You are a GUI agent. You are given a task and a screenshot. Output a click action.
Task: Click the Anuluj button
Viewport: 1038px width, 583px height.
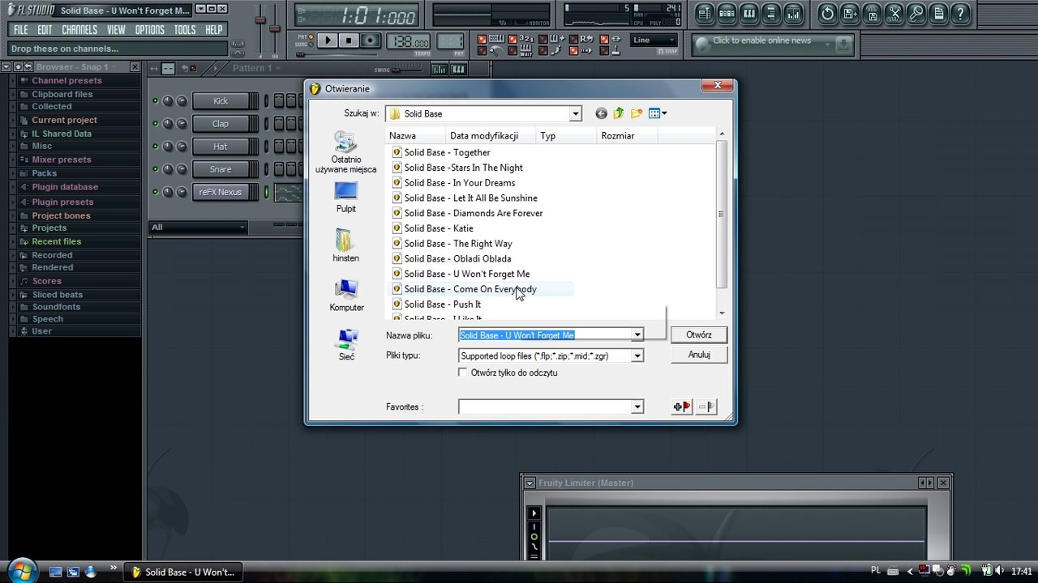(x=698, y=355)
